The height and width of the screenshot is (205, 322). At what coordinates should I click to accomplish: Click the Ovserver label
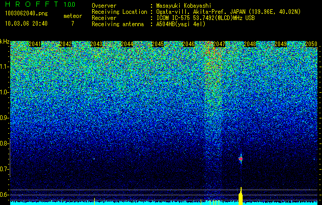pos(104,6)
